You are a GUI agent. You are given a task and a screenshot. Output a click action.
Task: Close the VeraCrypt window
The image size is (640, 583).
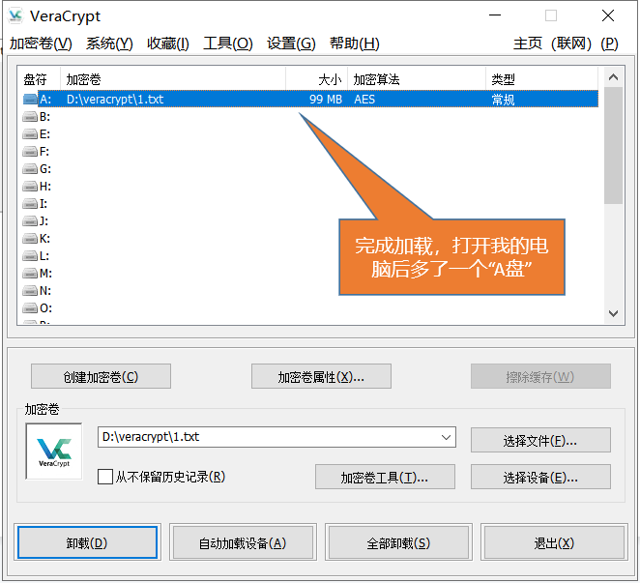(608, 15)
